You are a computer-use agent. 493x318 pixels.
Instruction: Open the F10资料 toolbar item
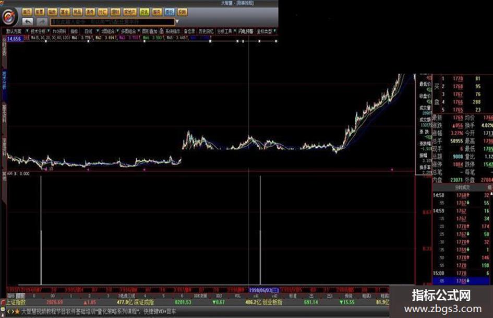[x=59, y=31]
